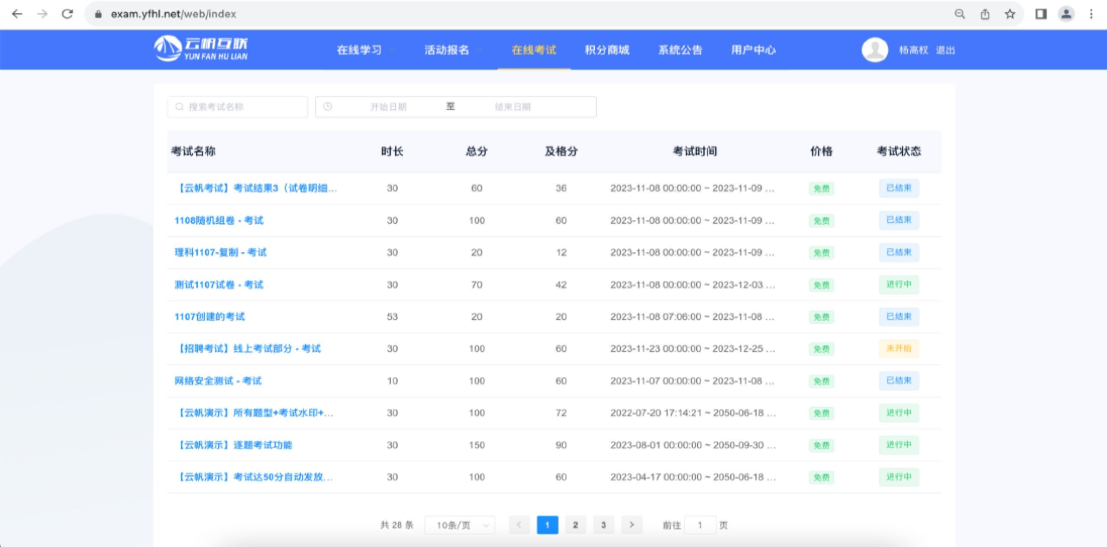The image size is (1107, 547).
Task: Open the 用户中心 menu item
Action: 753,50
